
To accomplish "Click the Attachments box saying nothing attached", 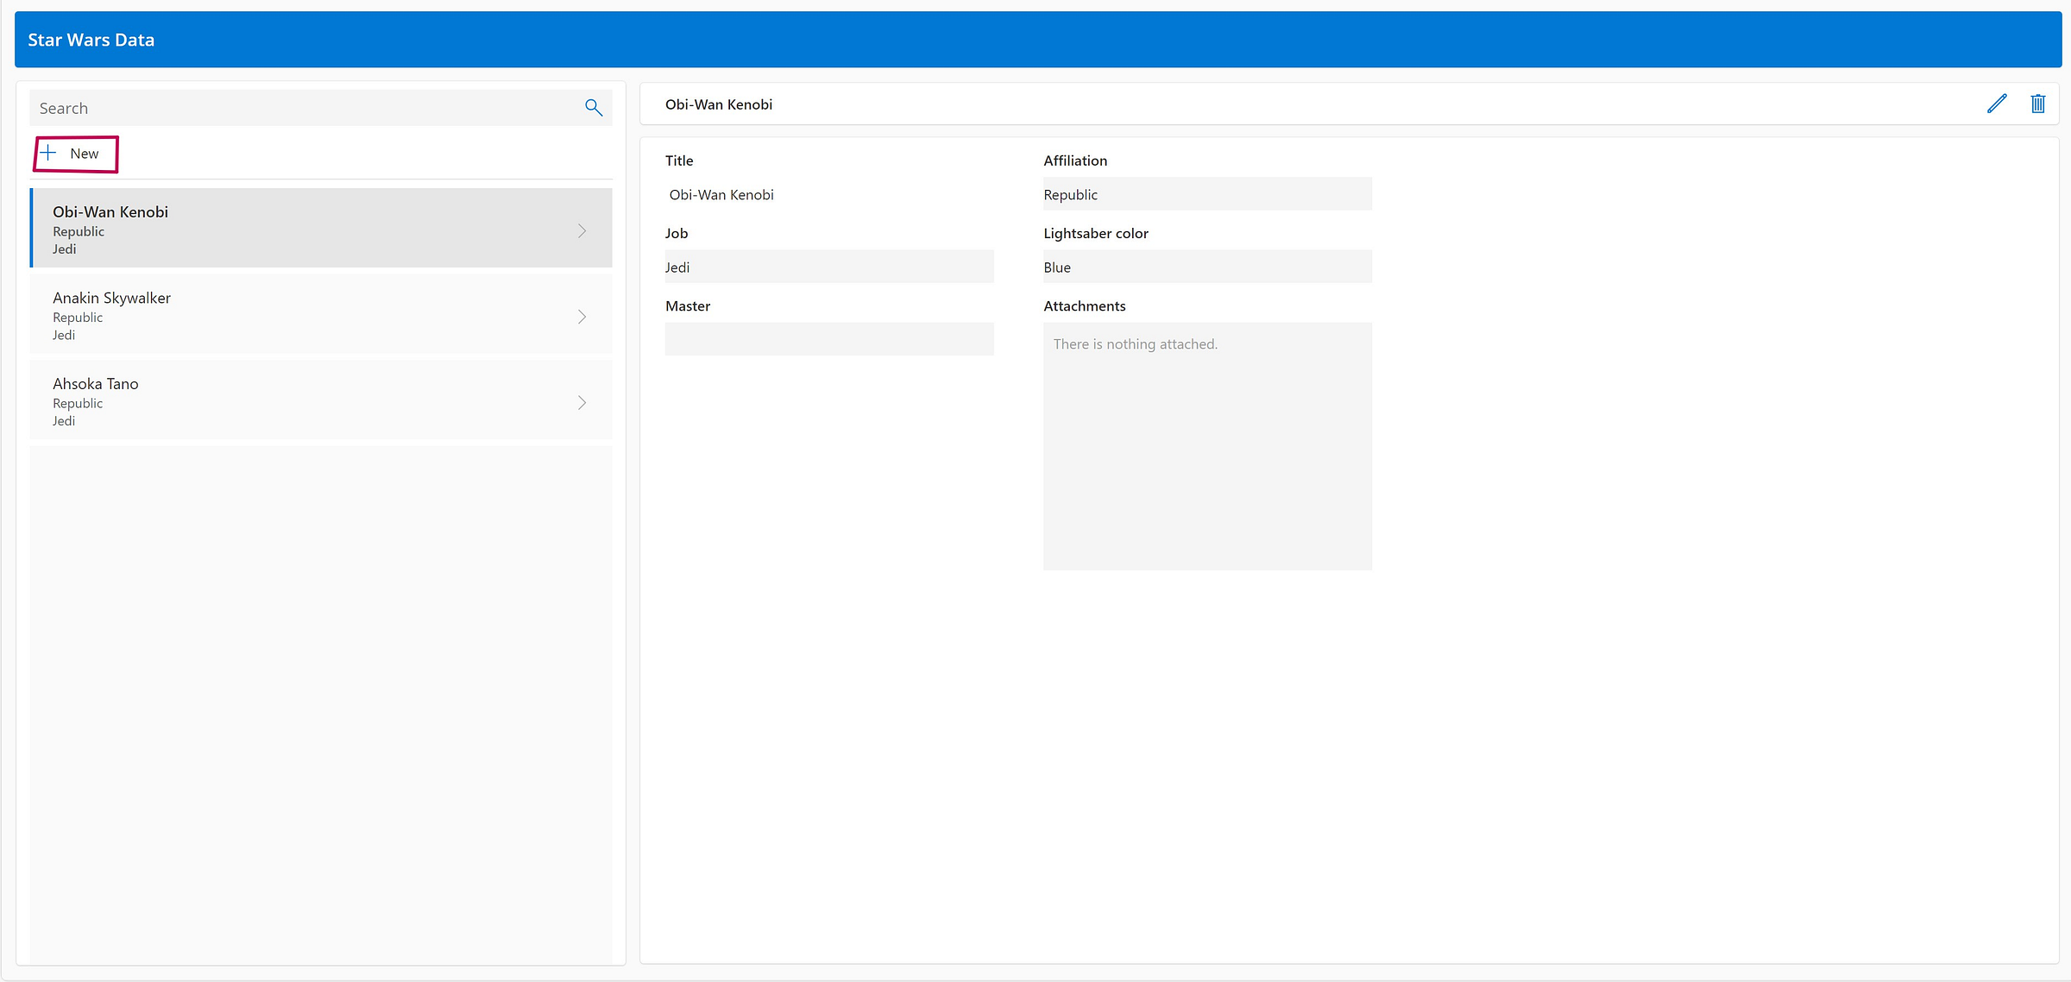I will pyautogui.click(x=1207, y=446).
